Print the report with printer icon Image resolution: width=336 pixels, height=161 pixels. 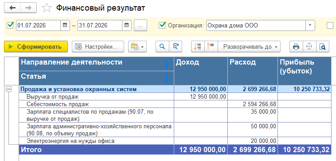[x=296, y=46]
